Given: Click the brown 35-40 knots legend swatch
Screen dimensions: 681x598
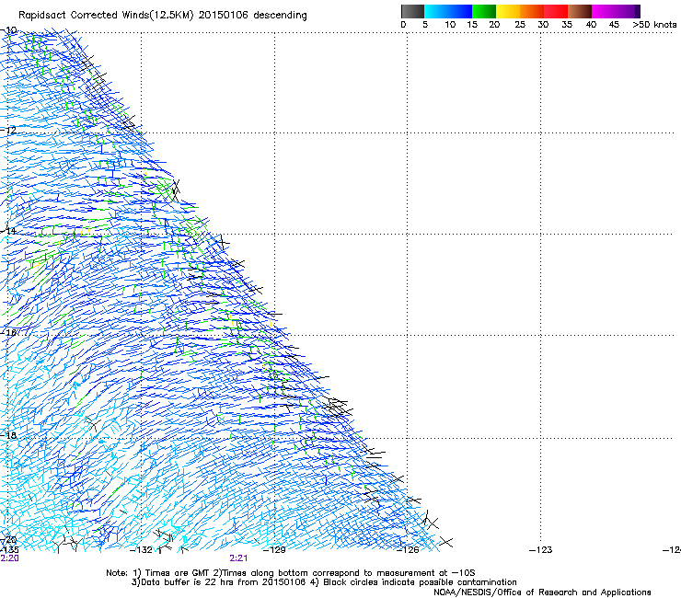Looking at the screenshot, I should tap(580, 11).
